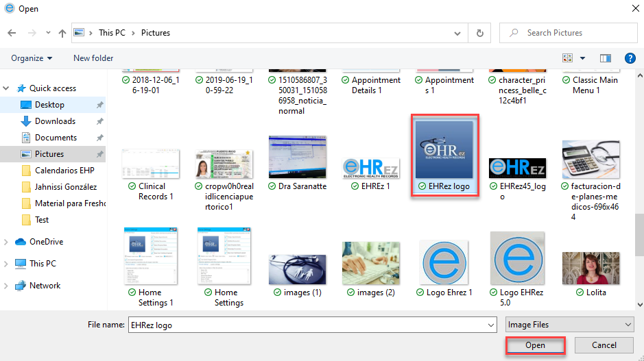Viewport: 644px width, 361px height.
Task: Expand the address bar history dropdown
Action: [457, 34]
